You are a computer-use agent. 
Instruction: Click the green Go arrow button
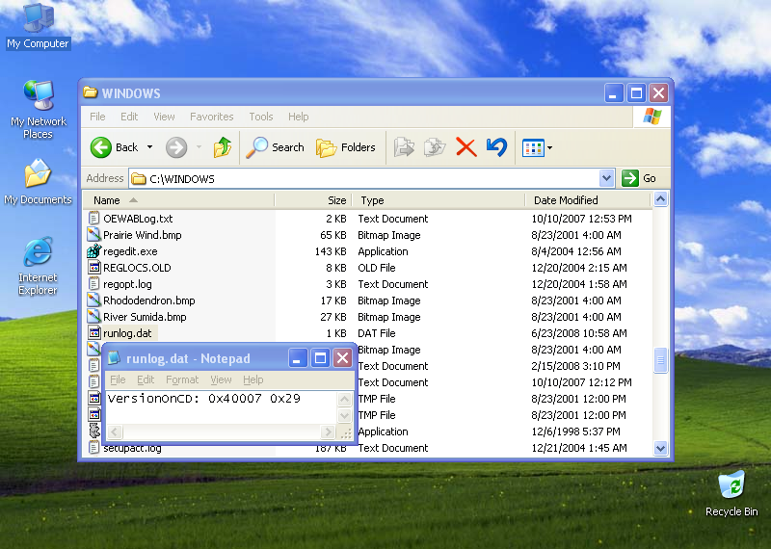630,178
